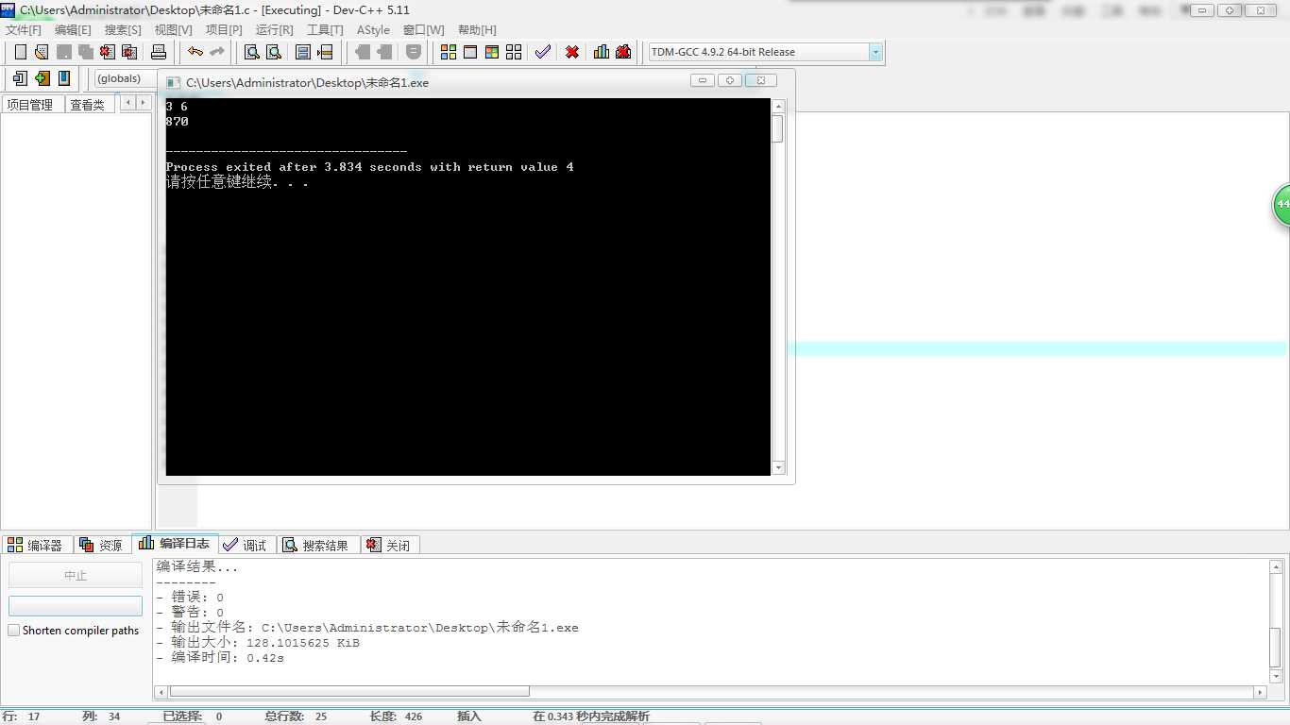Click the first icon left of (globals)

click(x=20, y=78)
